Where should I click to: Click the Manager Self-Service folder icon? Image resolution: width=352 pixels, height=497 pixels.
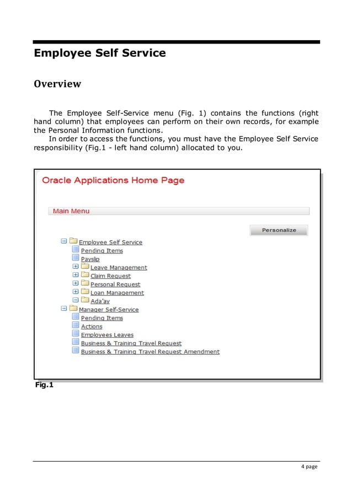coord(73,308)
